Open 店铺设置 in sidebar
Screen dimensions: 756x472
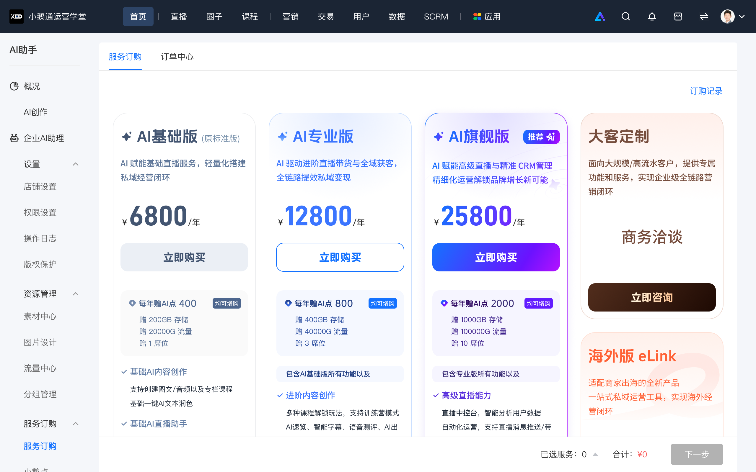tap(40, 187)
